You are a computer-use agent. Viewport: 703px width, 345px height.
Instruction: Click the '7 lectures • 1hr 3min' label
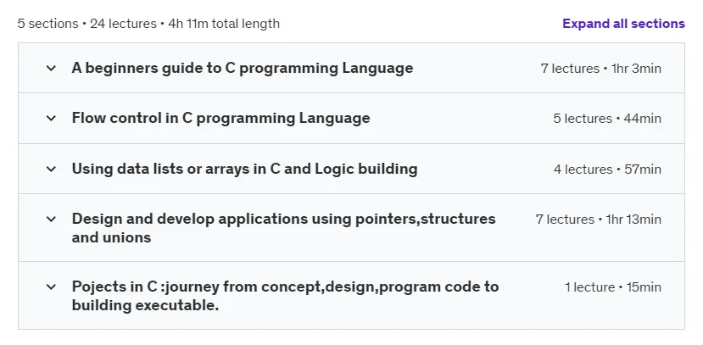click(x=600, y=69)
